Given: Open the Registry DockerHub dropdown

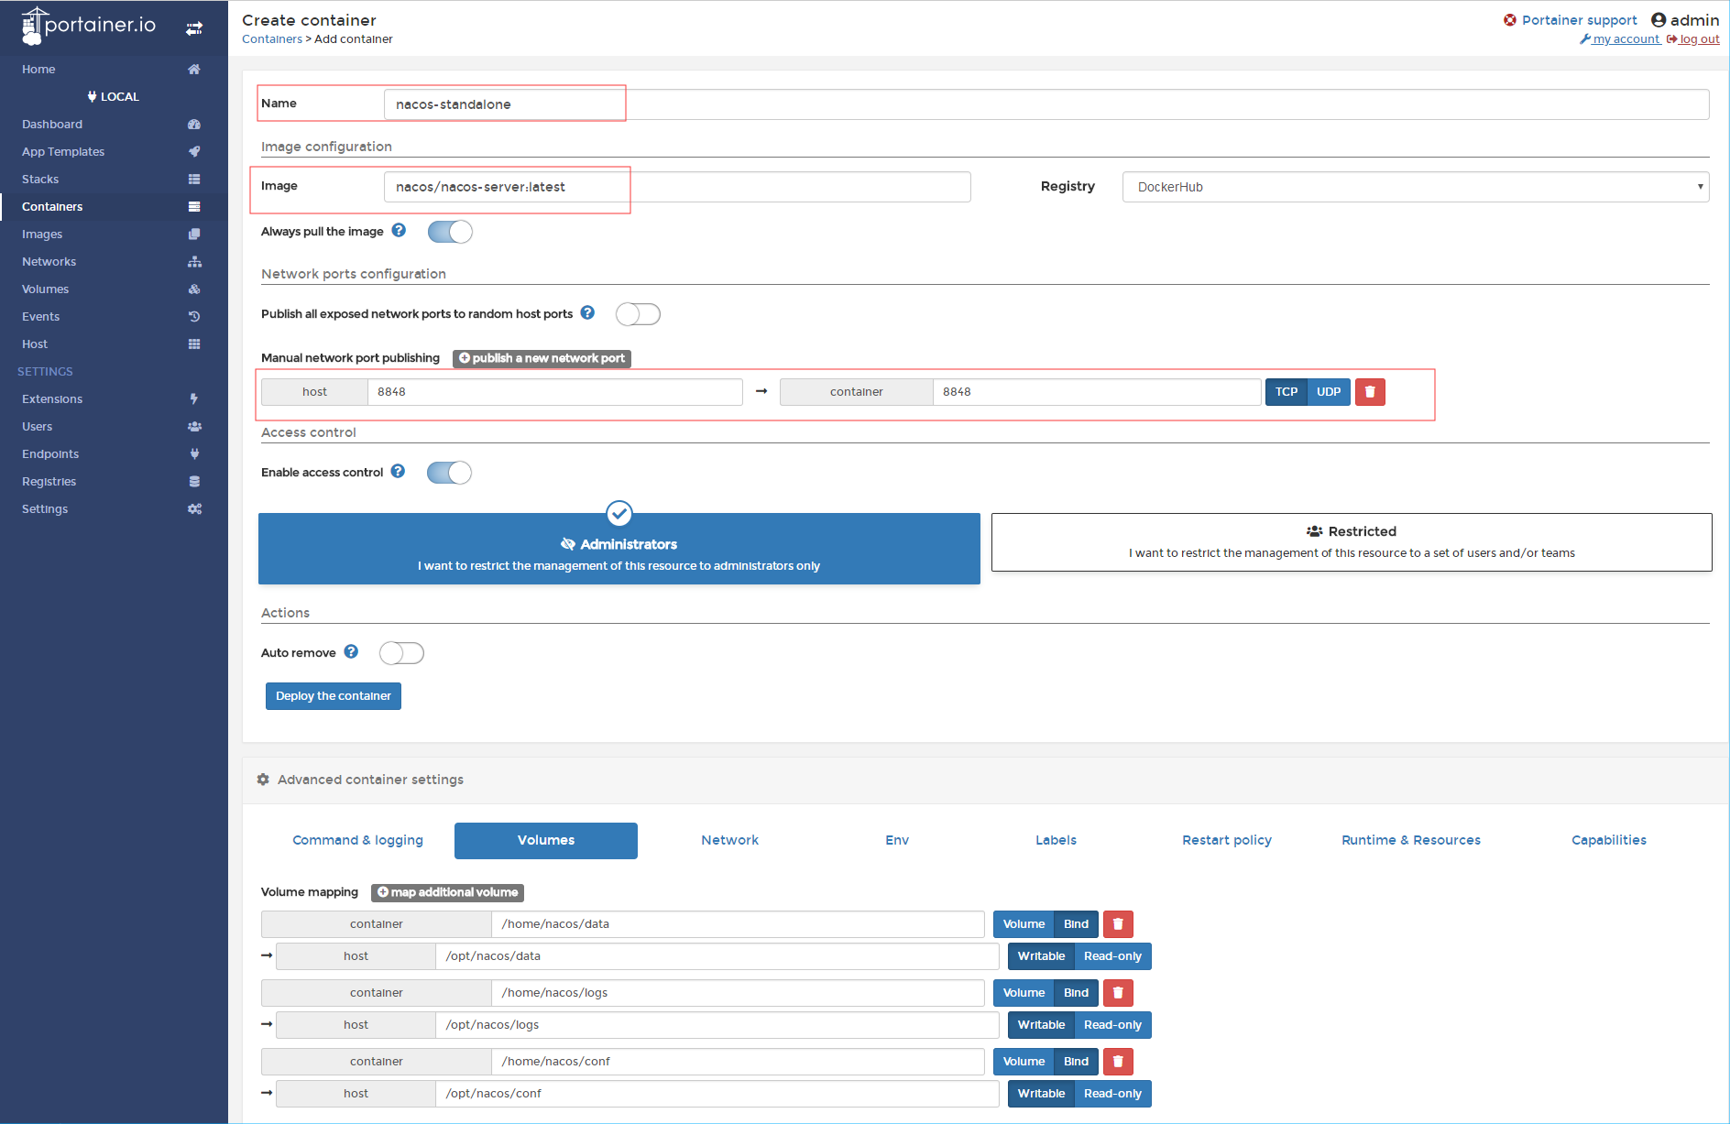Looking at the screenshot, I should click(1416, 187).
